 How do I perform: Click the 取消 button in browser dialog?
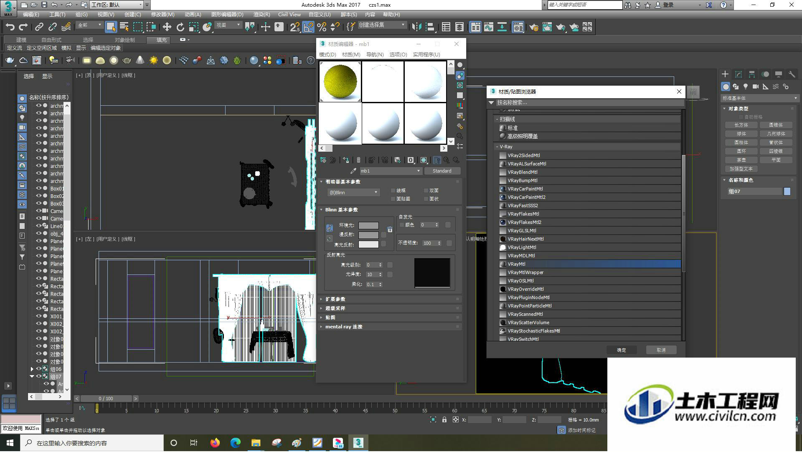tap(661, 350)
